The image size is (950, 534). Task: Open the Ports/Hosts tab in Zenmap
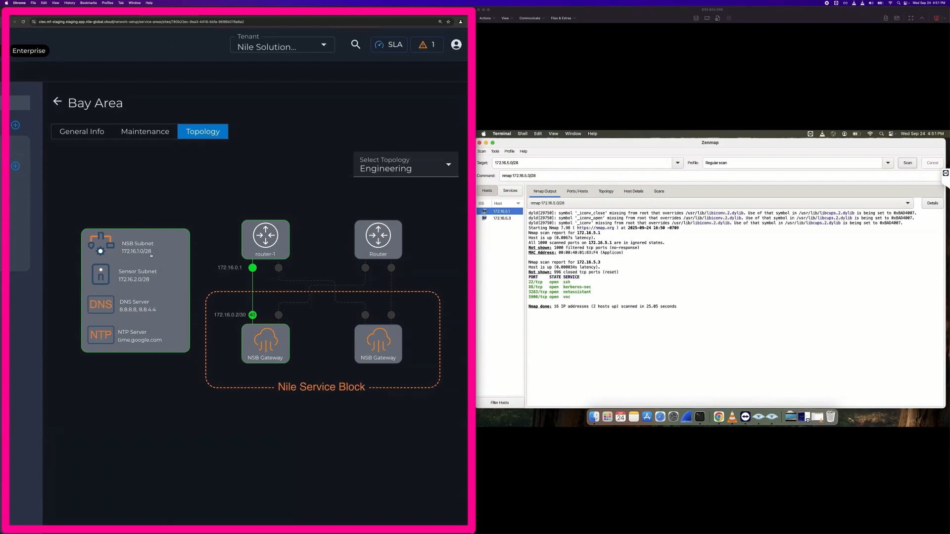[577, 191]
